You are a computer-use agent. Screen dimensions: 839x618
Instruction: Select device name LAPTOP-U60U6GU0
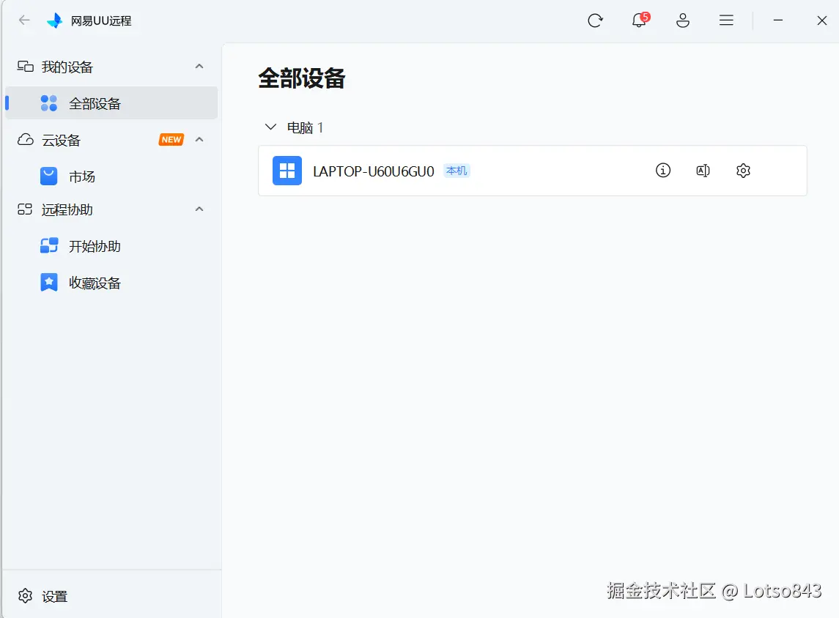374,171
